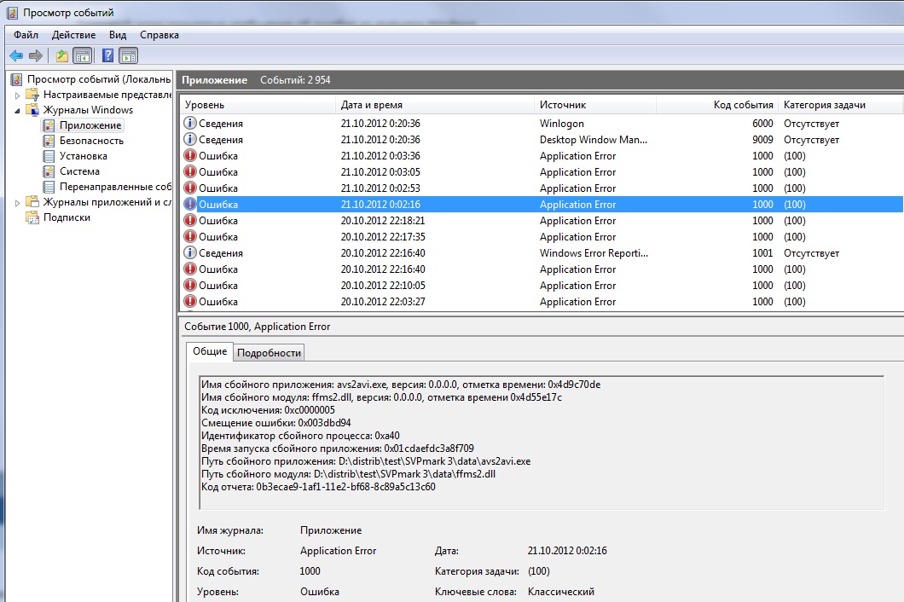Click the Система log icon
Image resolution: width=904 pixels, height=602 pixels.
click(x=49, y=171)
